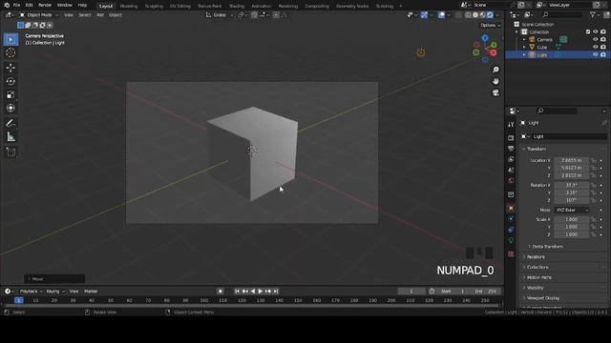Open the Edit menu
Screen dimensions: 611x343
pos(30,5)
